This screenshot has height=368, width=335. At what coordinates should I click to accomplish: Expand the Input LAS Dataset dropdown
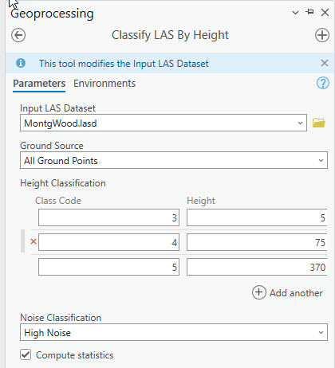pyautogui.click(x=164, y=123)
